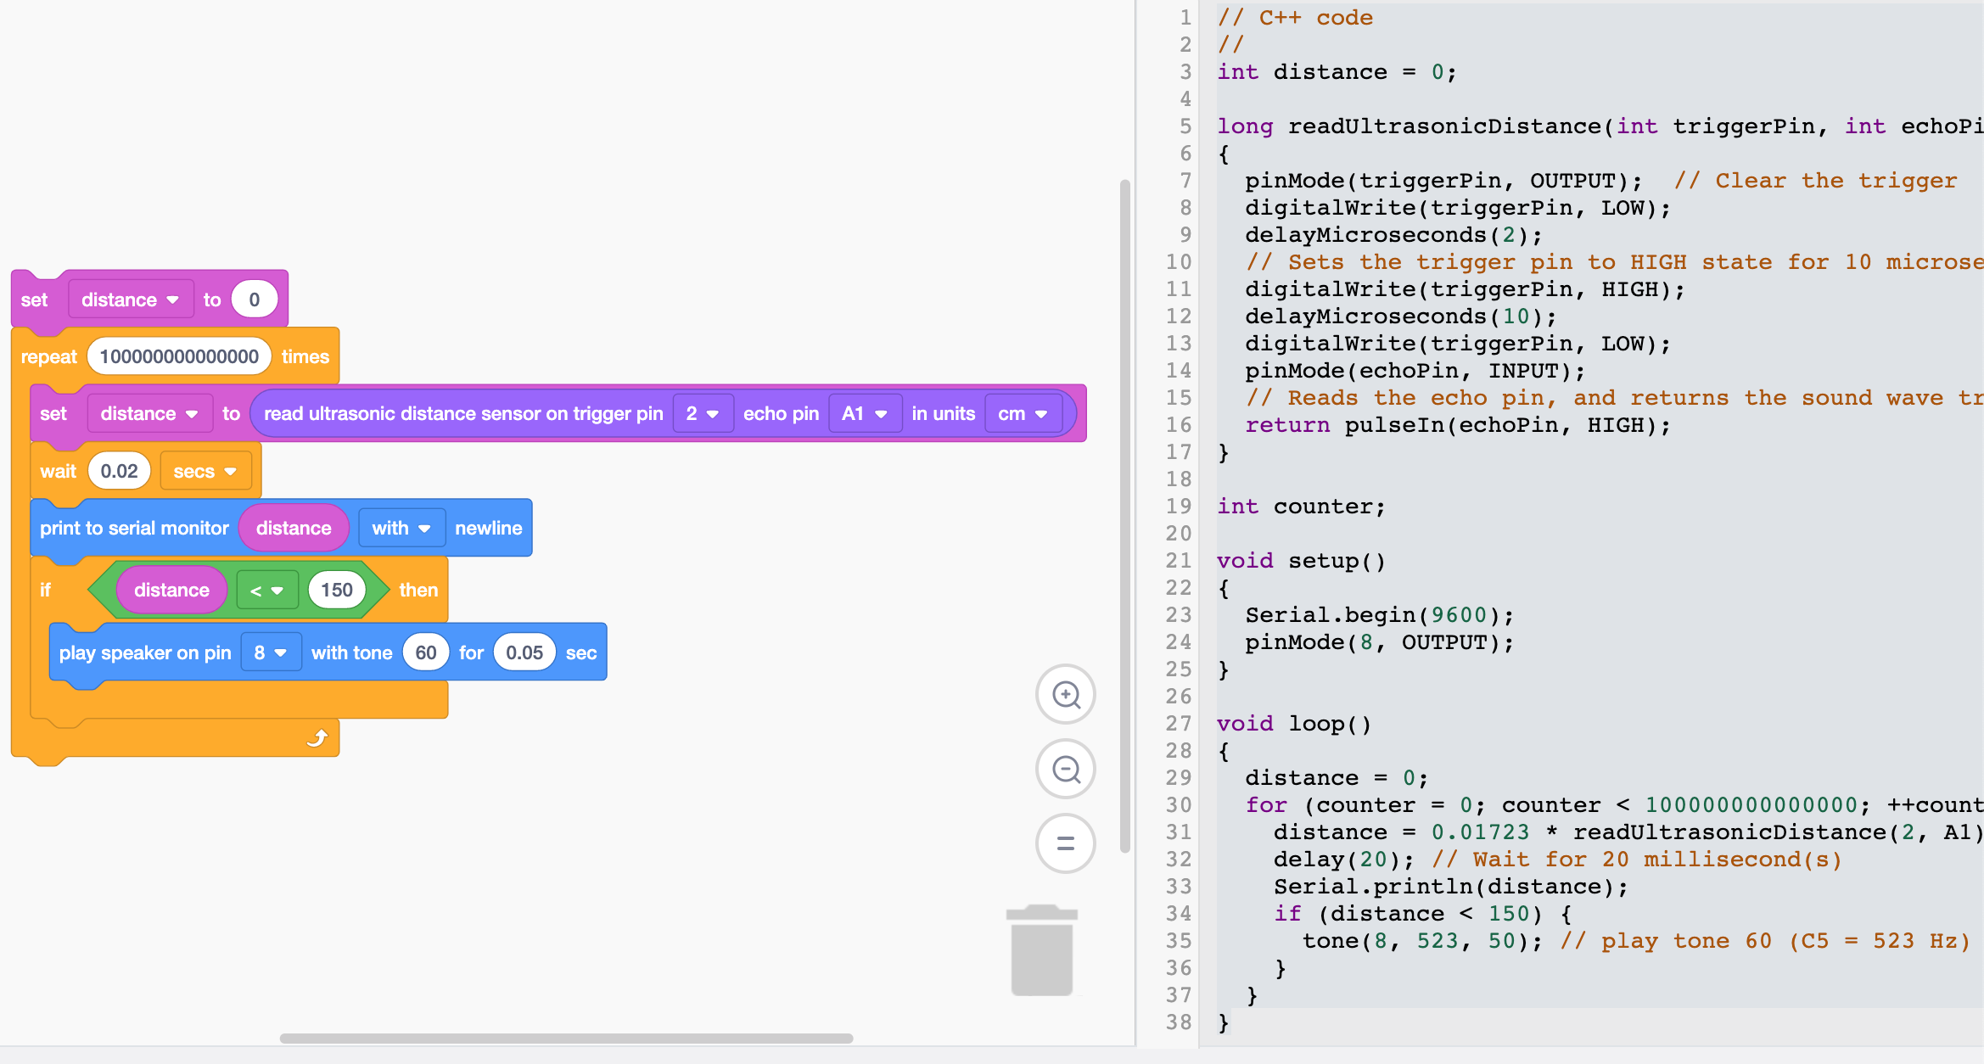Viewport: 1984px width, 1064px height.
Task: Edit the repeat times value field
Action: pyautogui.click(x=178, y=356)
